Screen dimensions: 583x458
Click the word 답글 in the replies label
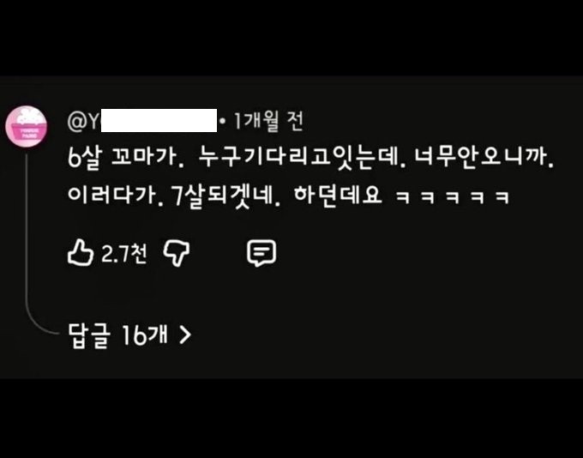pos(89,335)
